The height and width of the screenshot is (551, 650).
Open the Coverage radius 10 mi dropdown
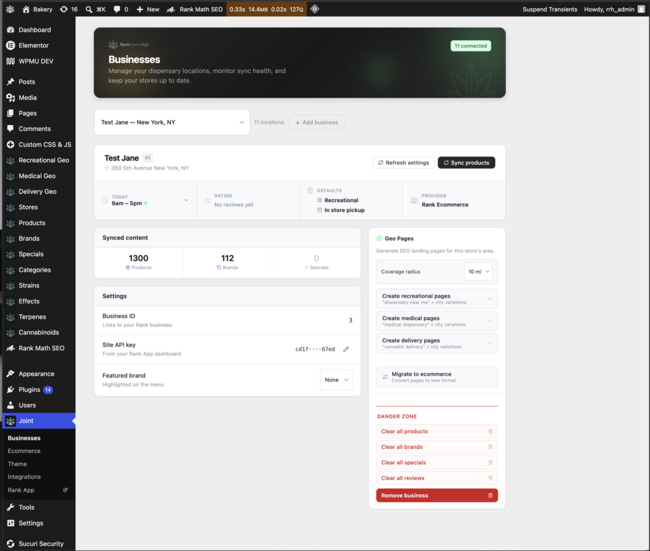(x=479, y=272)
